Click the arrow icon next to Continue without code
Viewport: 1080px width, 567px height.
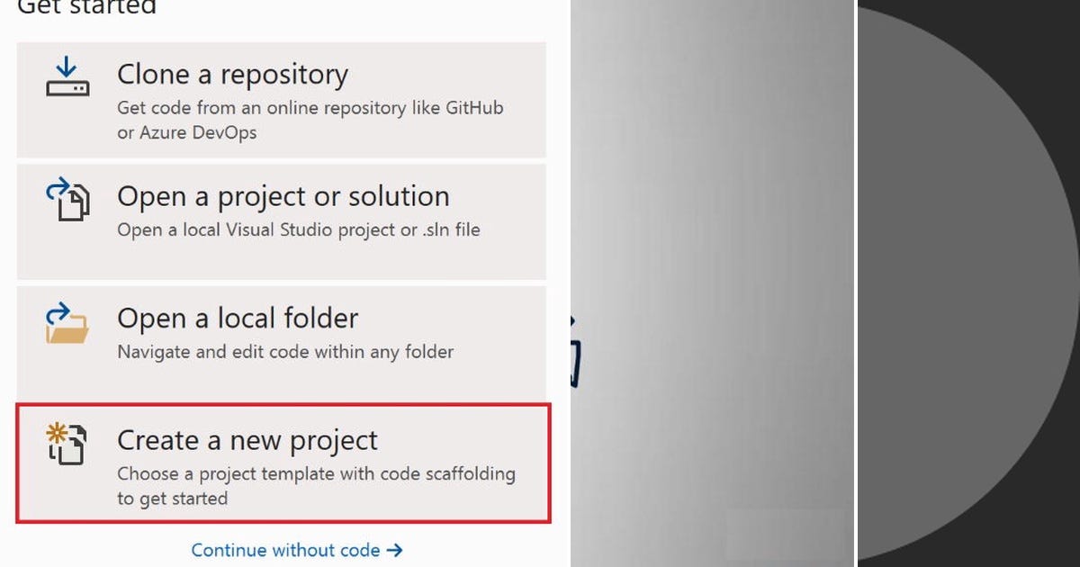[x=397, y=550]
